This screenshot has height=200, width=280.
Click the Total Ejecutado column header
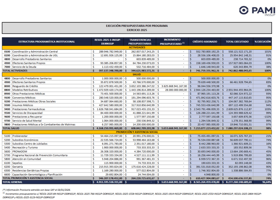[x=237, y=42]
